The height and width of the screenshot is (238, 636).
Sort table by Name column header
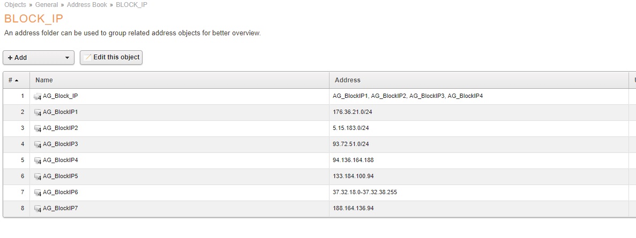click(44, 80)
